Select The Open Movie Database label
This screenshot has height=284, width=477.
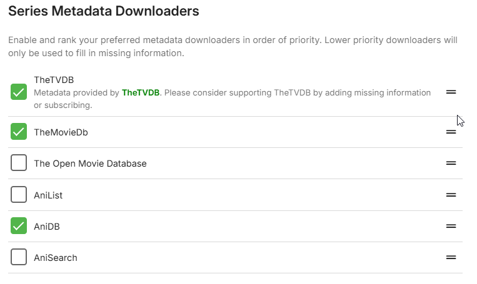point(90,164)
